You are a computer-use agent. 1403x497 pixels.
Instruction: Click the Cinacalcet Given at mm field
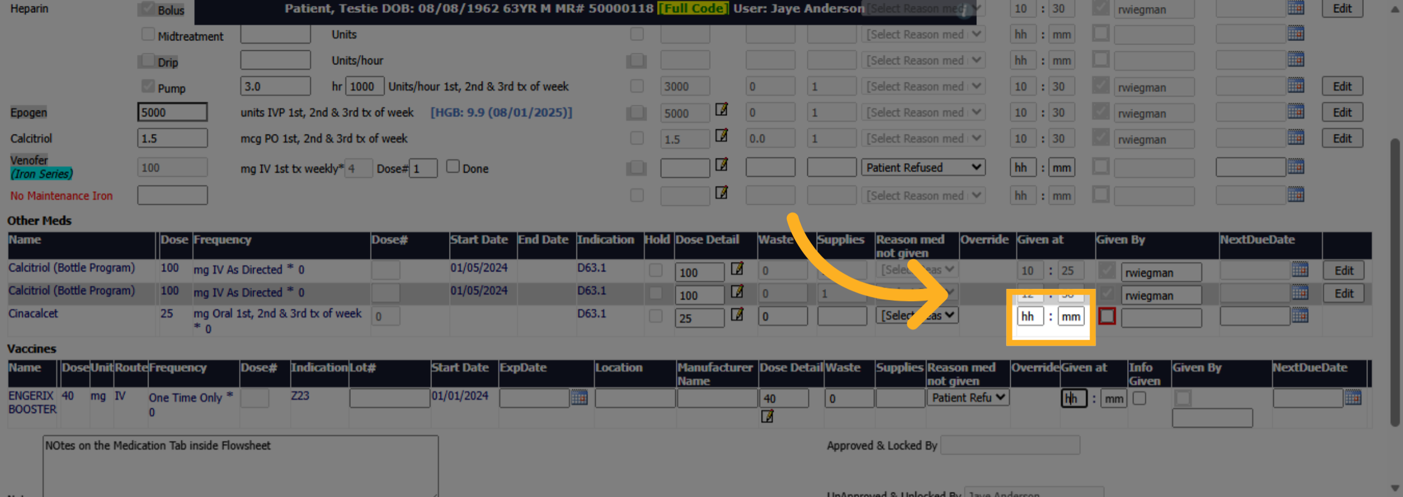point(1071,316)
